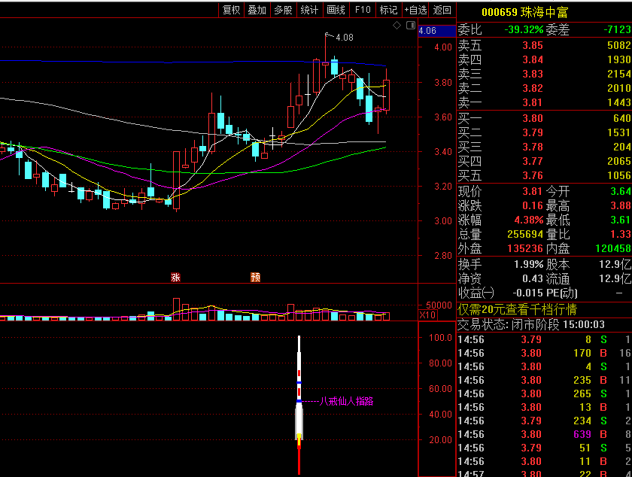Viewport: 632px width, 477px height.
Task: Click the 现价 3.81 current price
Action: click(533, 191)
